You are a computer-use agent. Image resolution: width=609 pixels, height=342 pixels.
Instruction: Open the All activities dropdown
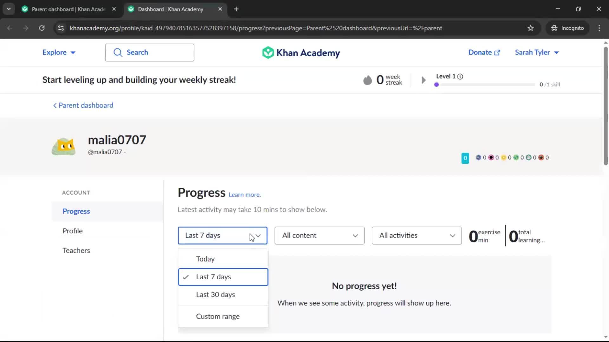416,236
